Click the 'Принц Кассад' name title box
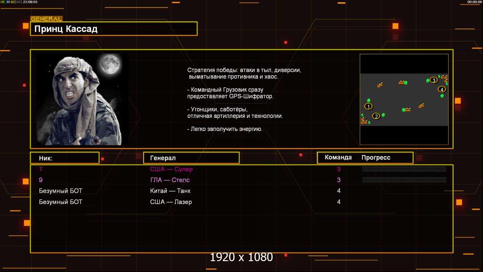483x272 pixels. [x=114, y=29]
